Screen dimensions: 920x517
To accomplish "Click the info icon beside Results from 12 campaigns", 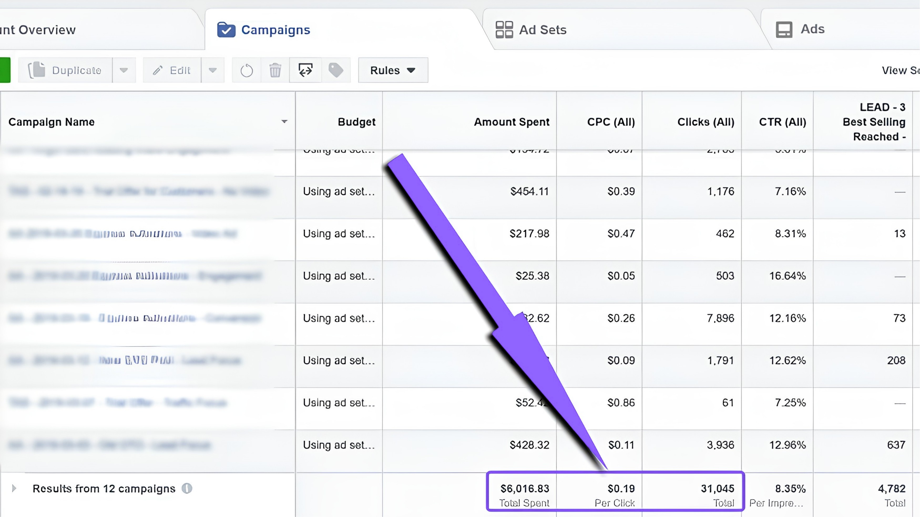I will click(187, 488).
